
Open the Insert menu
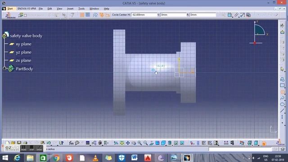pyautogui.click(x=70, y=9)
